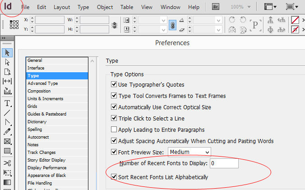
Task: Uncheck the Font Preview Size checkbox
Action: [x=114, y=152]
